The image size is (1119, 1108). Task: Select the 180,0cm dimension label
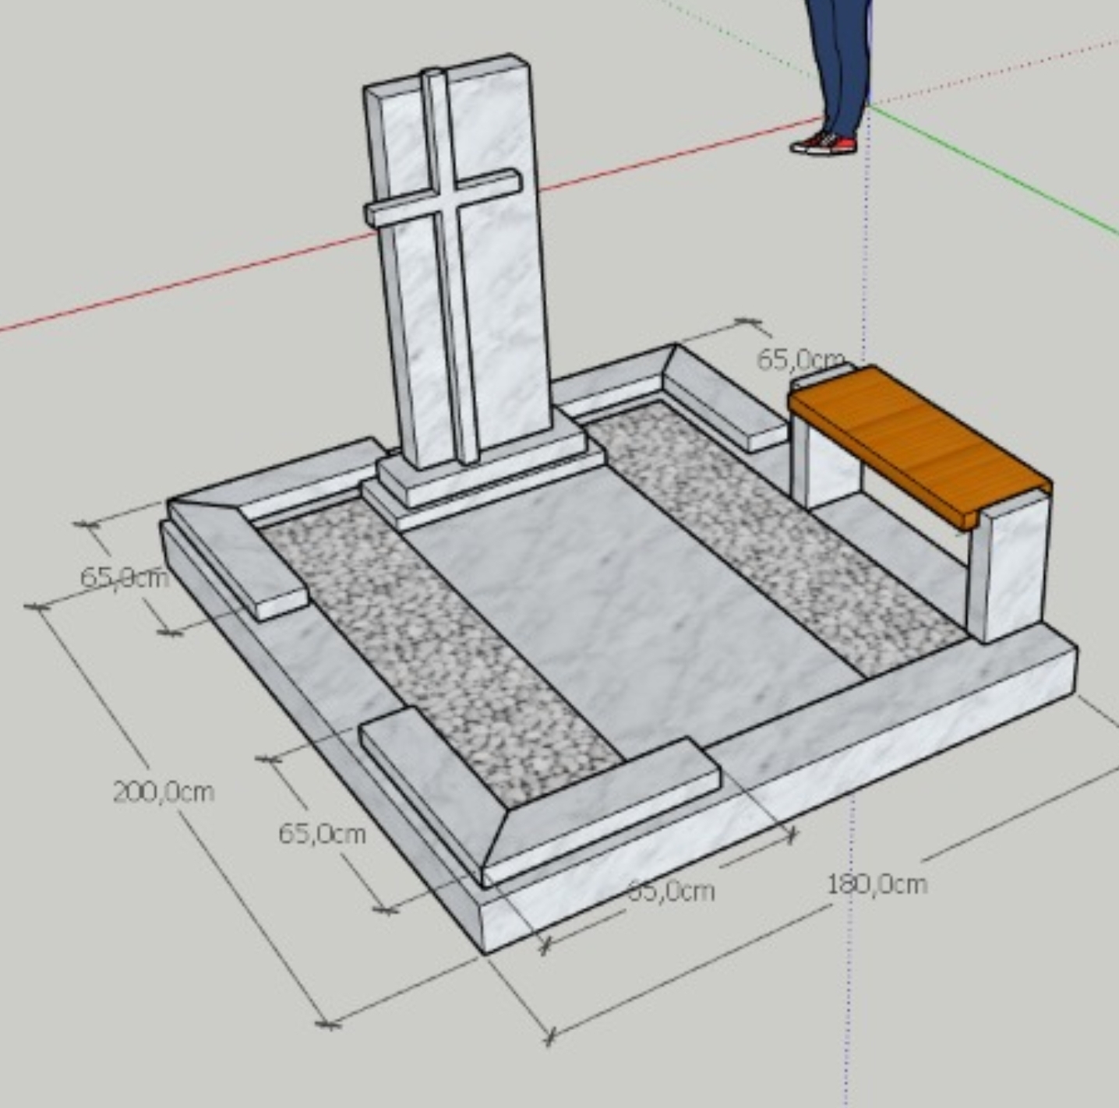877,884
